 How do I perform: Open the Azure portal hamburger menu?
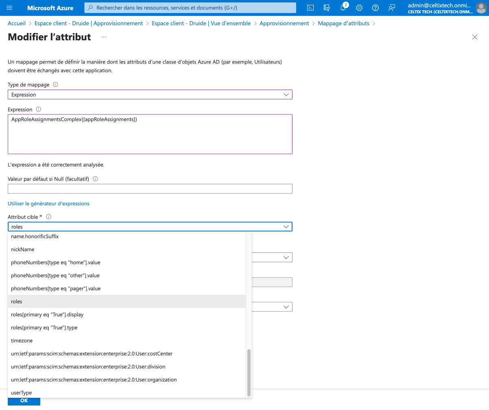[10, 8]
